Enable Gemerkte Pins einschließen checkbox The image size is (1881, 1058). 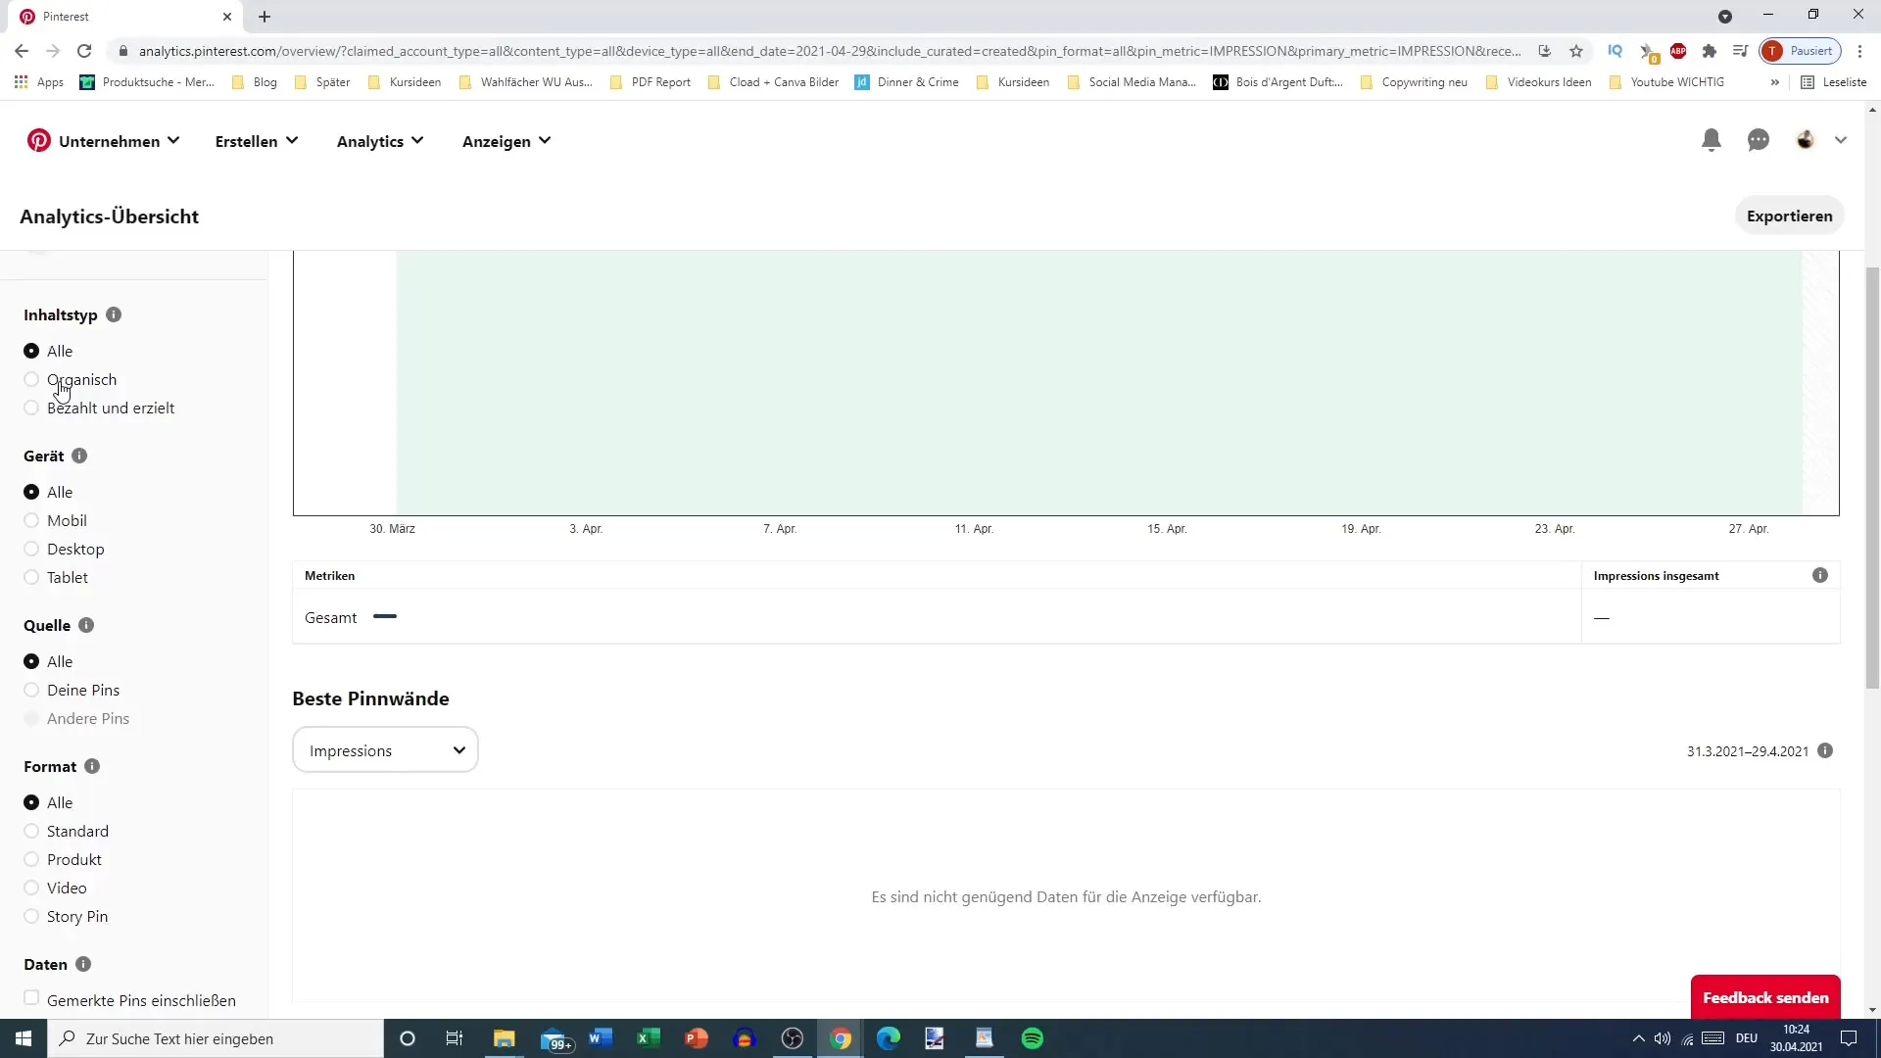[x=31, y=1000]
